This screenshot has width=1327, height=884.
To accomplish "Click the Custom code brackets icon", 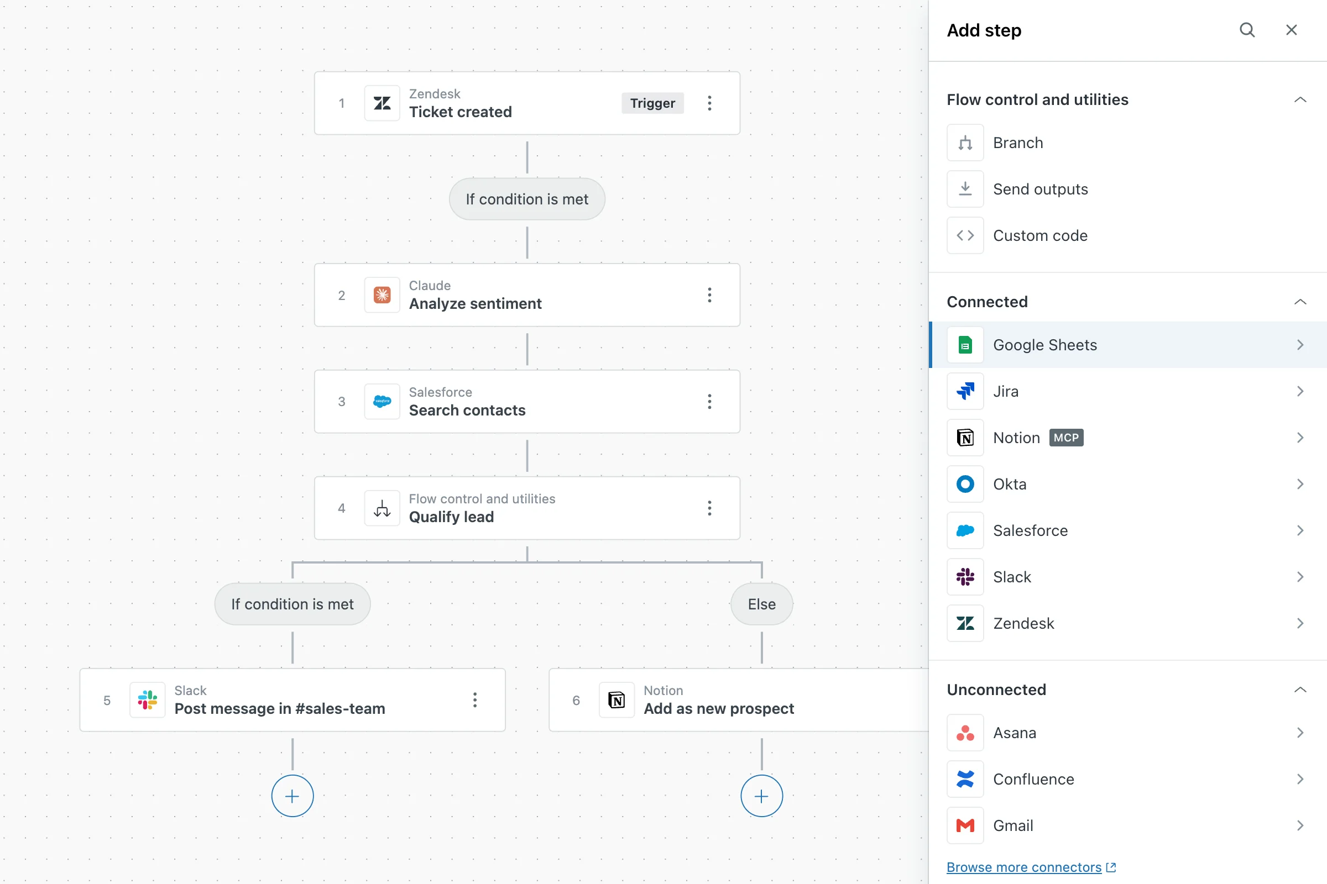I will [x=965, y=235].
